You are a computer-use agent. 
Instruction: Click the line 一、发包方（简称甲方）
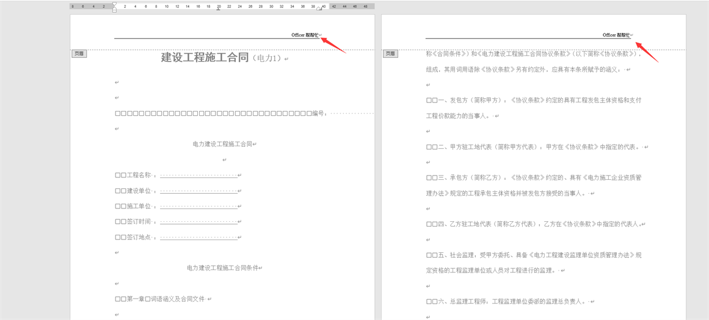pyautogui.click(x=533, y=100)
